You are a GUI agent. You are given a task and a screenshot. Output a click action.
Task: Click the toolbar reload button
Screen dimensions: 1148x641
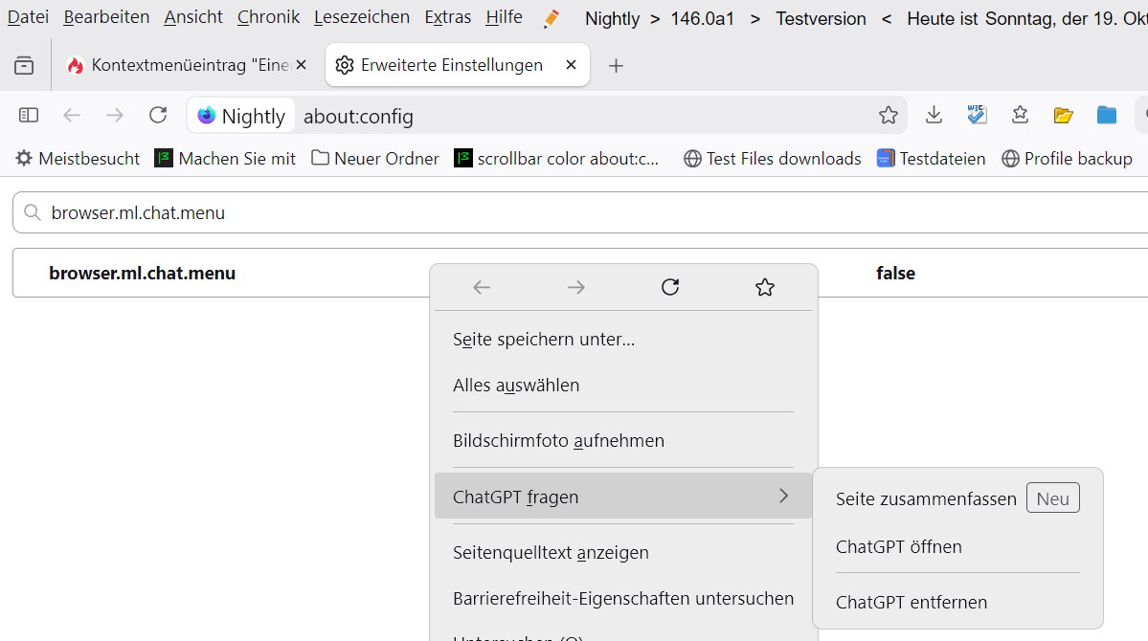point(158,116)
